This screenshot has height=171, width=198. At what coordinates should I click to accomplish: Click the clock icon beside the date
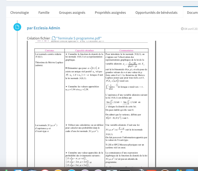click(182, 29)
